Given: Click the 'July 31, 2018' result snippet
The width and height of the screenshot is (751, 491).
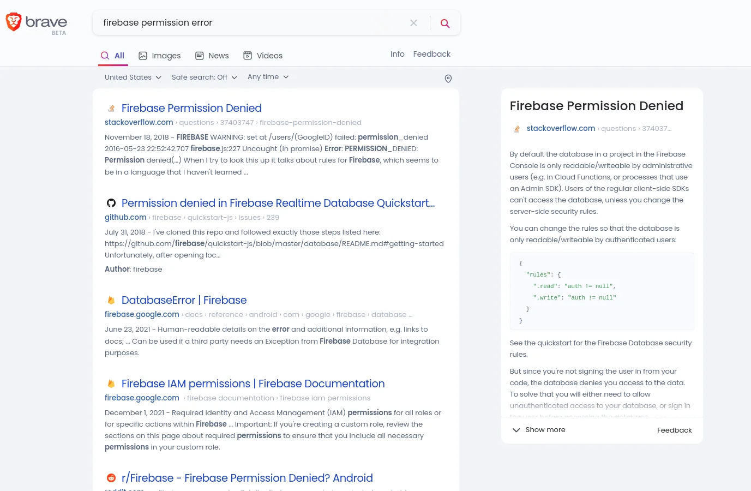Looking at the screenshot, I should (274, 244).
